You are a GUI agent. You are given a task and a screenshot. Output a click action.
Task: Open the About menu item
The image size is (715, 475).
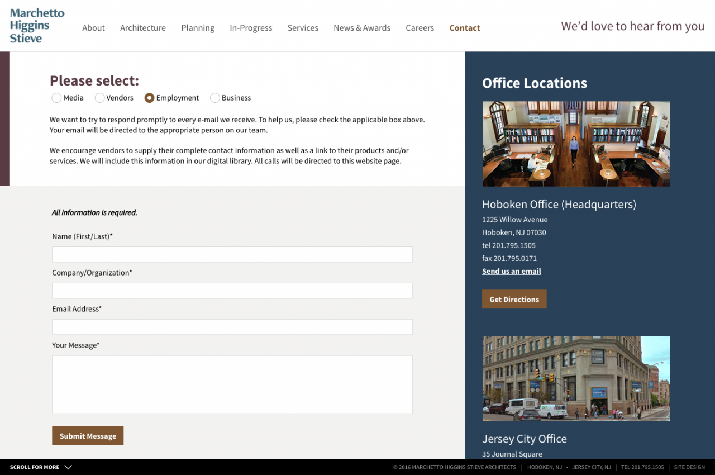click(x=93, y=28)
